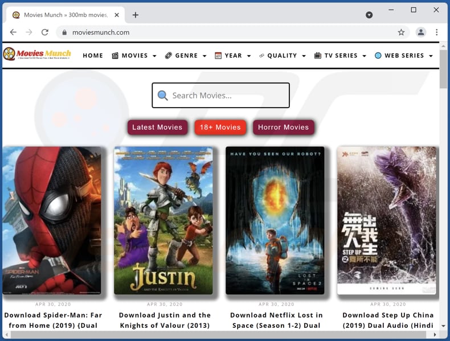
Task: Go to the HOME menu item
Action: pos(93,56)
